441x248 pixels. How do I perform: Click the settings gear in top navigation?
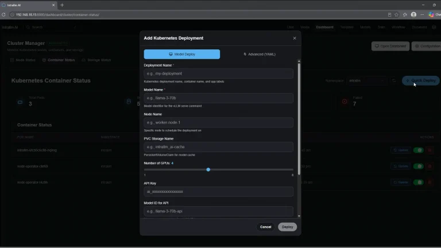[434, 28]
